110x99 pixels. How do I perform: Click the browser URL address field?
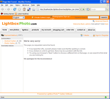tap(59, 9)
